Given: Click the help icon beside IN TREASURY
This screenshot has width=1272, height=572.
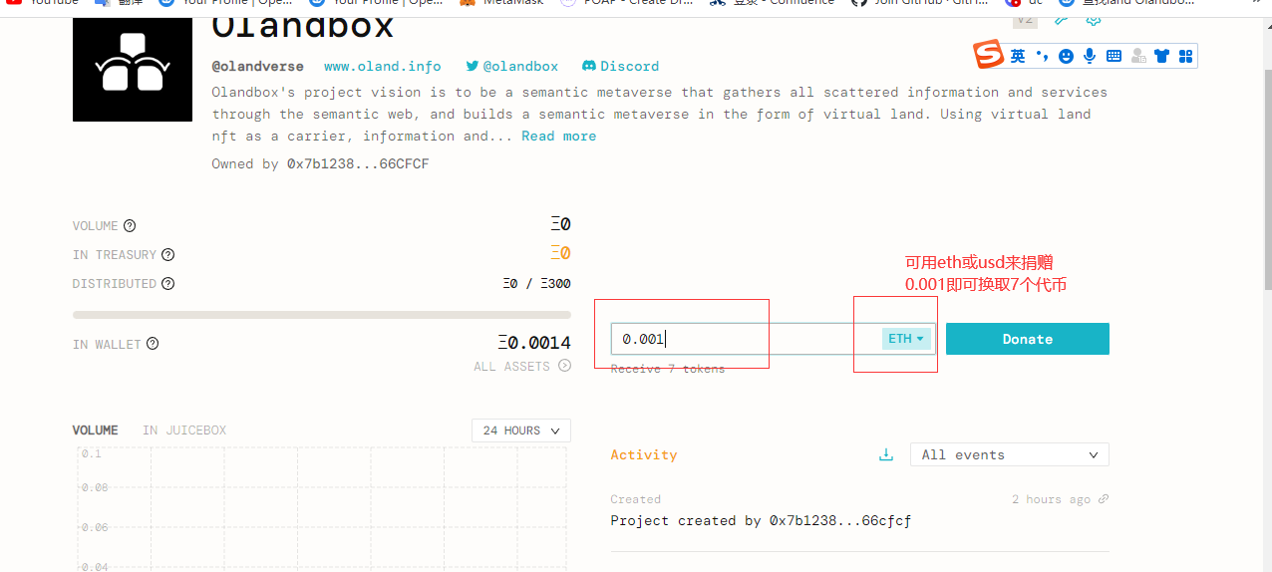Looking at the screenshot, I should click(x=167, y=255).
